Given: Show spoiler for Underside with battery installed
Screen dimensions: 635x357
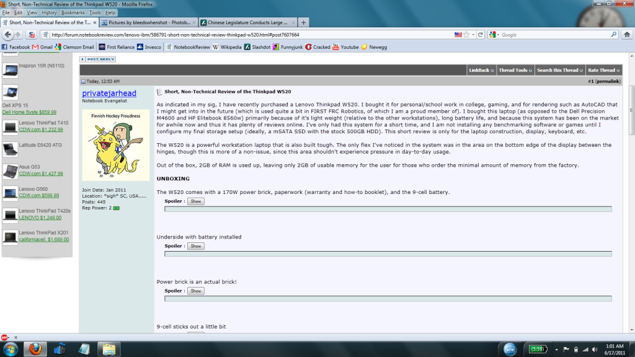Looking at the screenshot, I should (x=195, y=246).
